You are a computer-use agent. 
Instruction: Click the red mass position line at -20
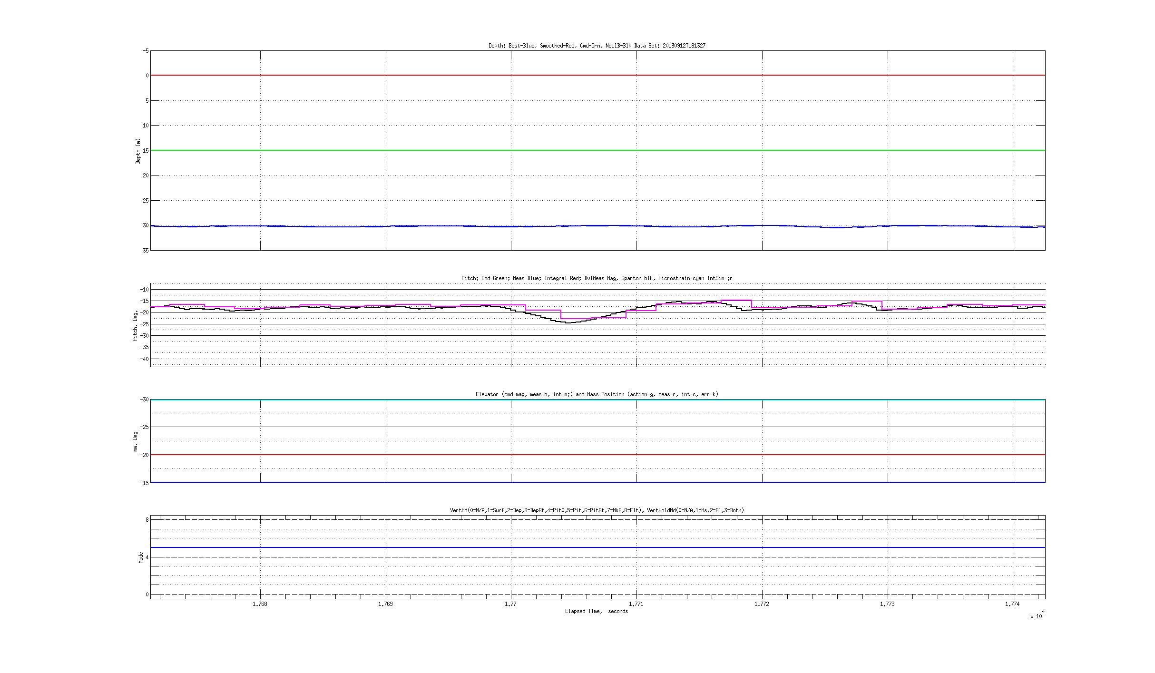pyautogui.click(x=597, y=455)
